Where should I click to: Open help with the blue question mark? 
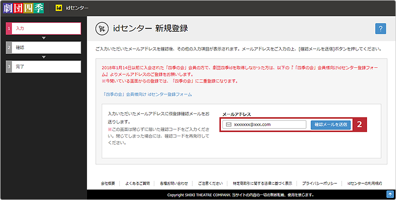point(381,28)
